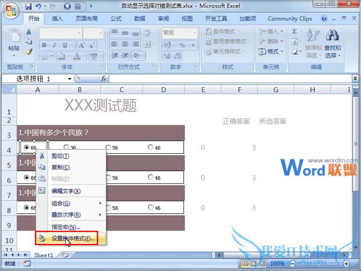Switch to 开发工具 ribbon tab
The width and height of the screenshot is (361, 271).
coord(216,19)
